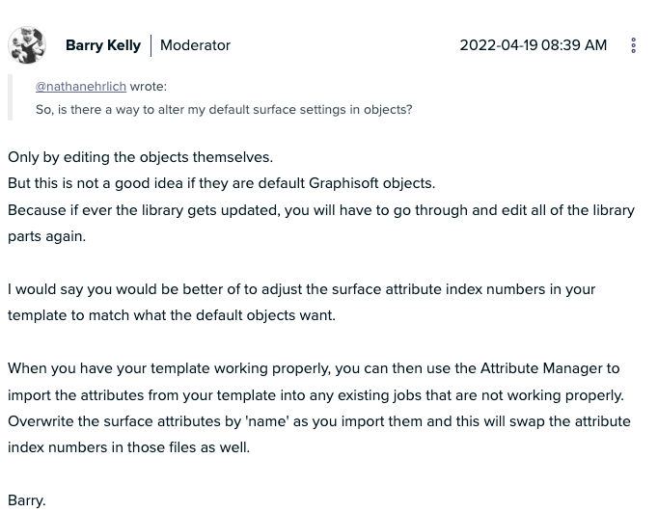Click the quoted question about default surface settings
658x512 pixels.
pos(224,109)
